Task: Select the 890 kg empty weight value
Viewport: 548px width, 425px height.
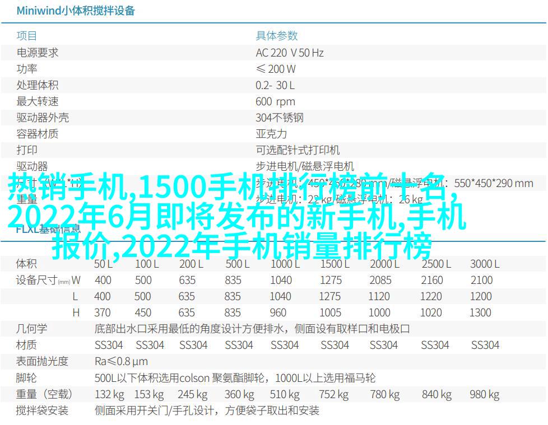Action: [485, 394]
